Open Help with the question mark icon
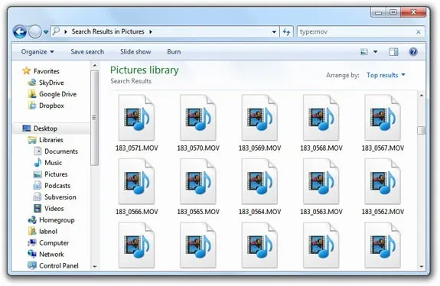 [x=413, y=52]
